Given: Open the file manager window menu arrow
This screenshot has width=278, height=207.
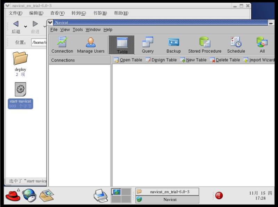Looking at the screenshot, I should pyautogui.click(x=8, y=6).
